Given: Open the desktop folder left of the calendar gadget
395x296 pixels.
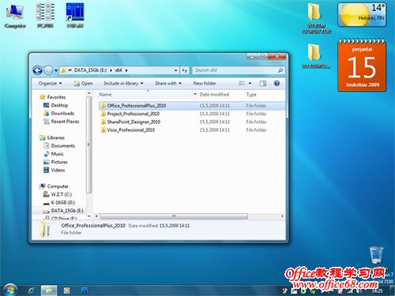Looking at the screenshot, I should [315, 56].
